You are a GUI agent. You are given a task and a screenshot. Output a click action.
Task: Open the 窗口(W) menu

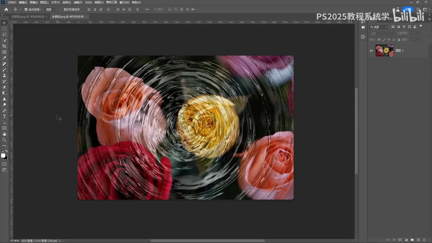tap(124, 2)
